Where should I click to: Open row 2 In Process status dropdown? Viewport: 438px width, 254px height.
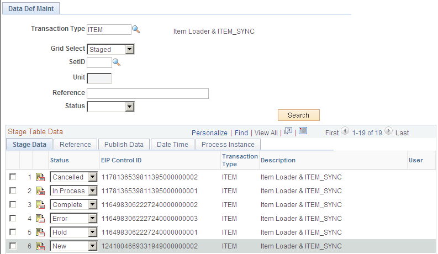pyautogui.click(x=73, y=190)
